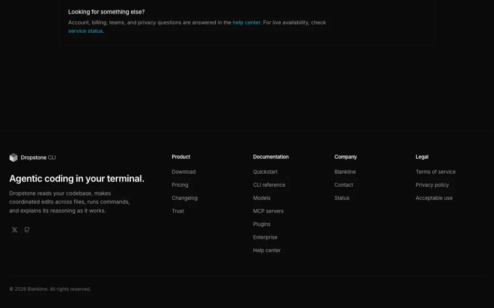Click the "Product" column heading
The image size is (494, 308).
[181, 157]
